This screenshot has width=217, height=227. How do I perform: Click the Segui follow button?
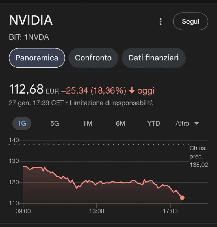[x=190, y=22]
